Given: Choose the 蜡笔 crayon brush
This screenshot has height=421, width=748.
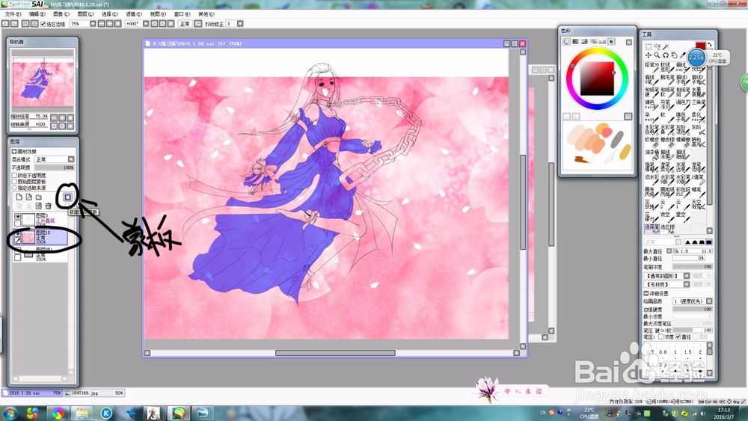Looking at the screenshot, I should tap(698, 191).
